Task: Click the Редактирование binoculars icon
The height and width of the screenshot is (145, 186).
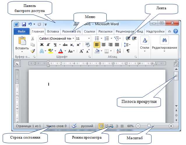Action: (x=164, y=40)
